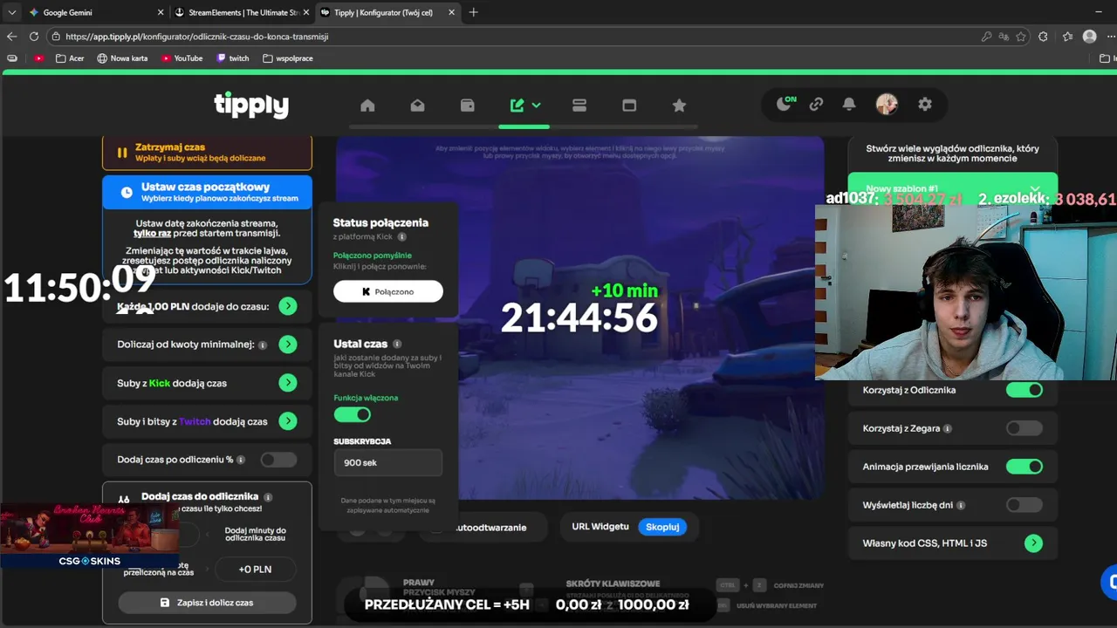Click info icon next to z platformą Kick
The image size is (1117, 628).
click(x=402, y=236)
